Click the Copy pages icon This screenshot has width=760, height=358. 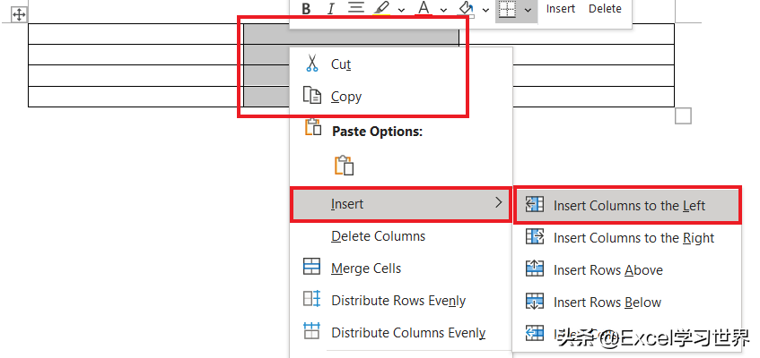[x=312, y=95]
